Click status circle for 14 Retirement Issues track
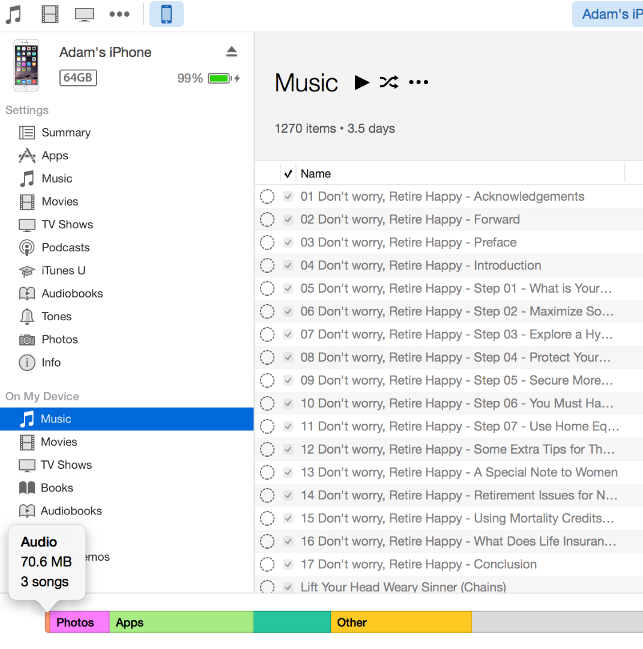Screen dimensions: 643x649 coord(267,495)
